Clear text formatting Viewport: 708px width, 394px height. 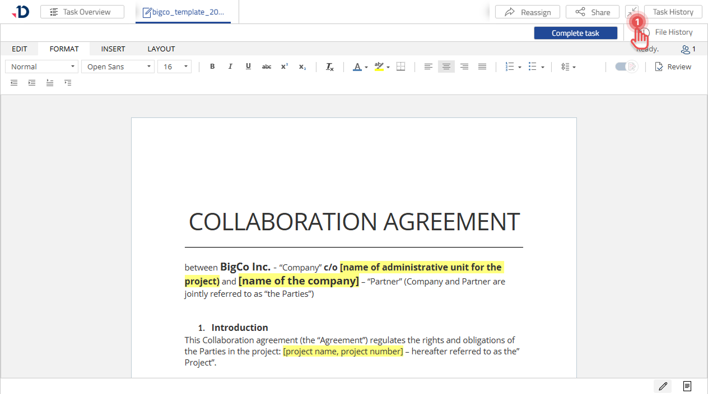click(330, 67)
